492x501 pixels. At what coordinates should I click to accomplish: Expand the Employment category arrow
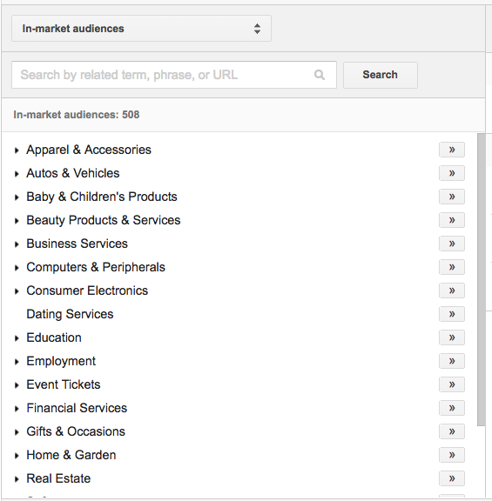click(x=17, y=362)
